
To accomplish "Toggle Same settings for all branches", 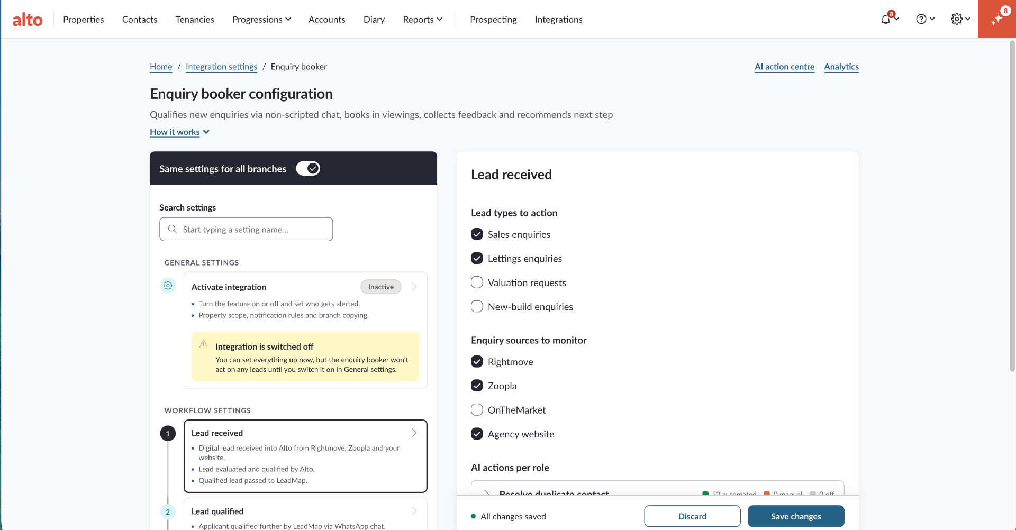I will click(x=308, y=169).
